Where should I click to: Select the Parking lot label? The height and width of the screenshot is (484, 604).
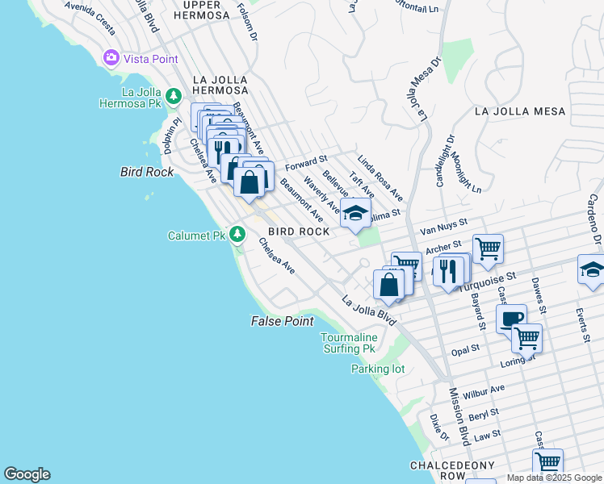(378, 369)
